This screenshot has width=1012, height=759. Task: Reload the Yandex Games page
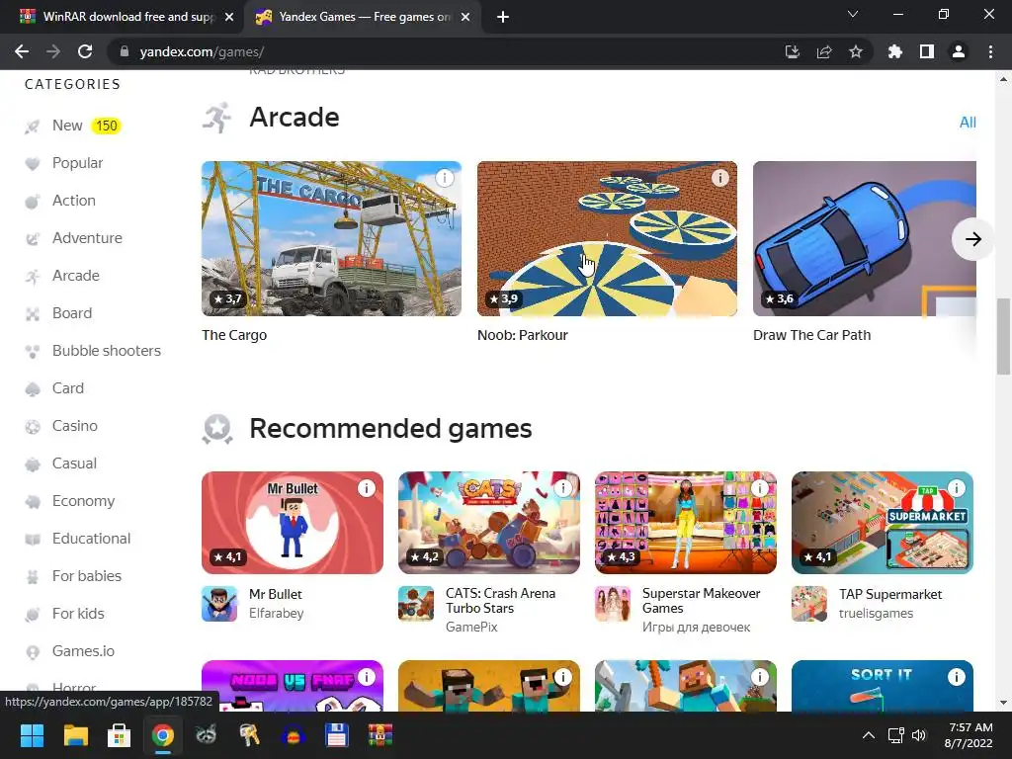85,51
